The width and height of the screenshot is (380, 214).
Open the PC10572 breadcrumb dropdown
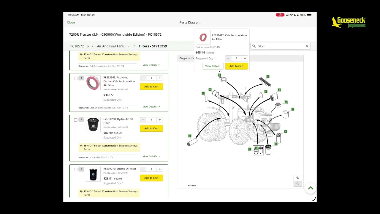click(80, 46)
